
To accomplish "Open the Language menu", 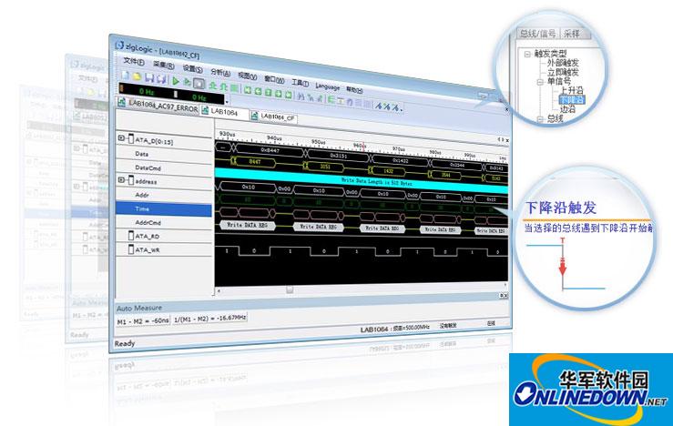I will tap(328, 86).
